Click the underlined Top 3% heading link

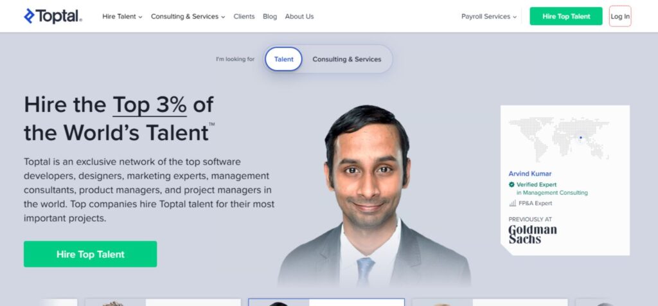point(149,105)
